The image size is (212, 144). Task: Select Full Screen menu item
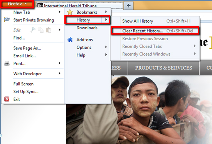(33, 84)
